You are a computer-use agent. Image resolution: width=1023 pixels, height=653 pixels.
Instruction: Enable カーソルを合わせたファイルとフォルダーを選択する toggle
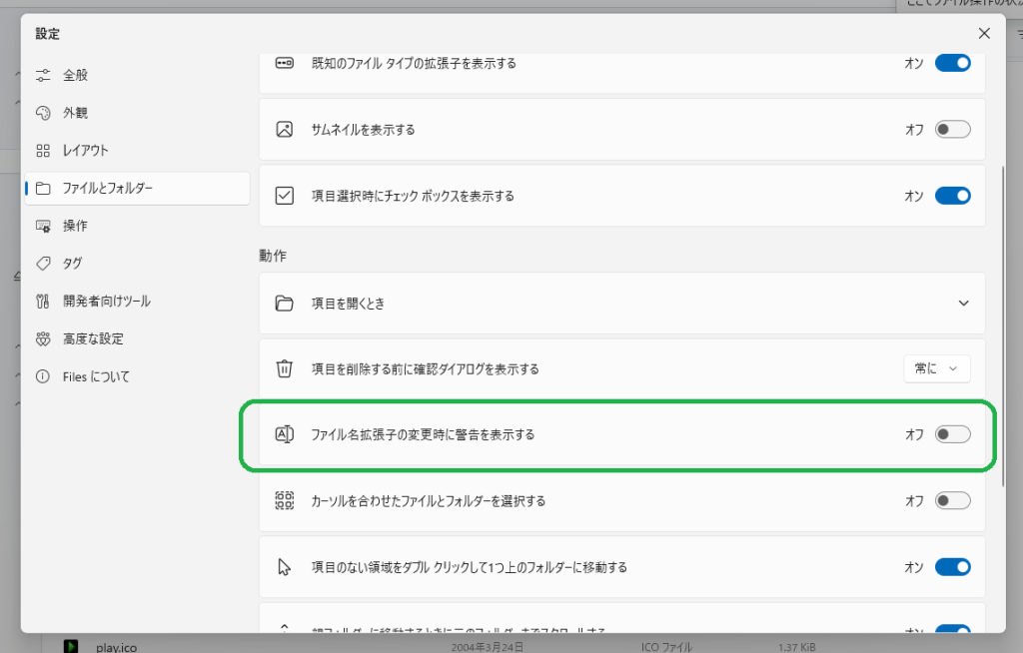point(952,501)
